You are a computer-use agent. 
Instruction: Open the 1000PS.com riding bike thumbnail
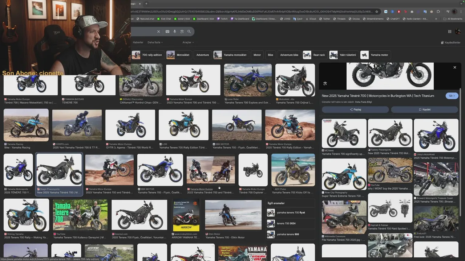[x=77, y=125]
